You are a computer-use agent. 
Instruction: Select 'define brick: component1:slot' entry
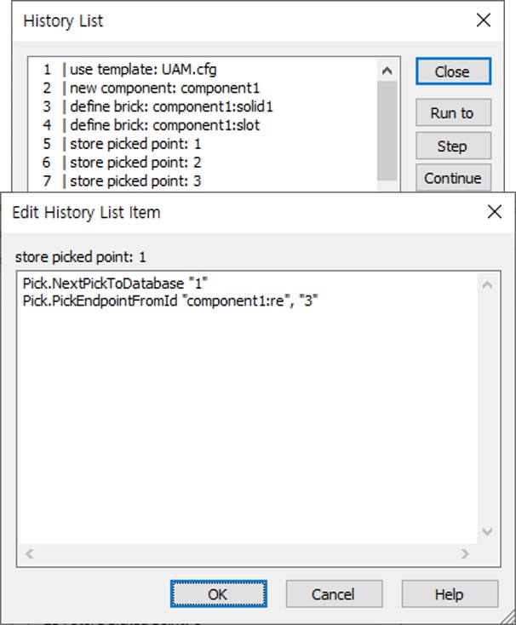coord(164,125)
